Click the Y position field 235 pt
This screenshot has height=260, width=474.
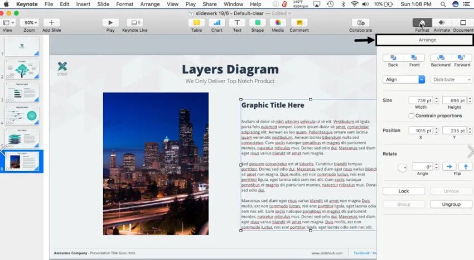pos(454,131)
